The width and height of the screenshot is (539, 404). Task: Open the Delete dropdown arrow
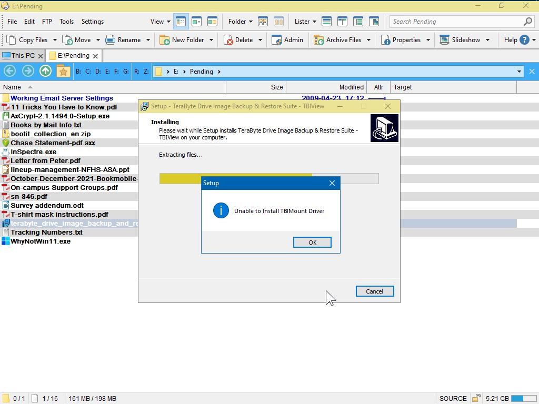click(260, 40)
